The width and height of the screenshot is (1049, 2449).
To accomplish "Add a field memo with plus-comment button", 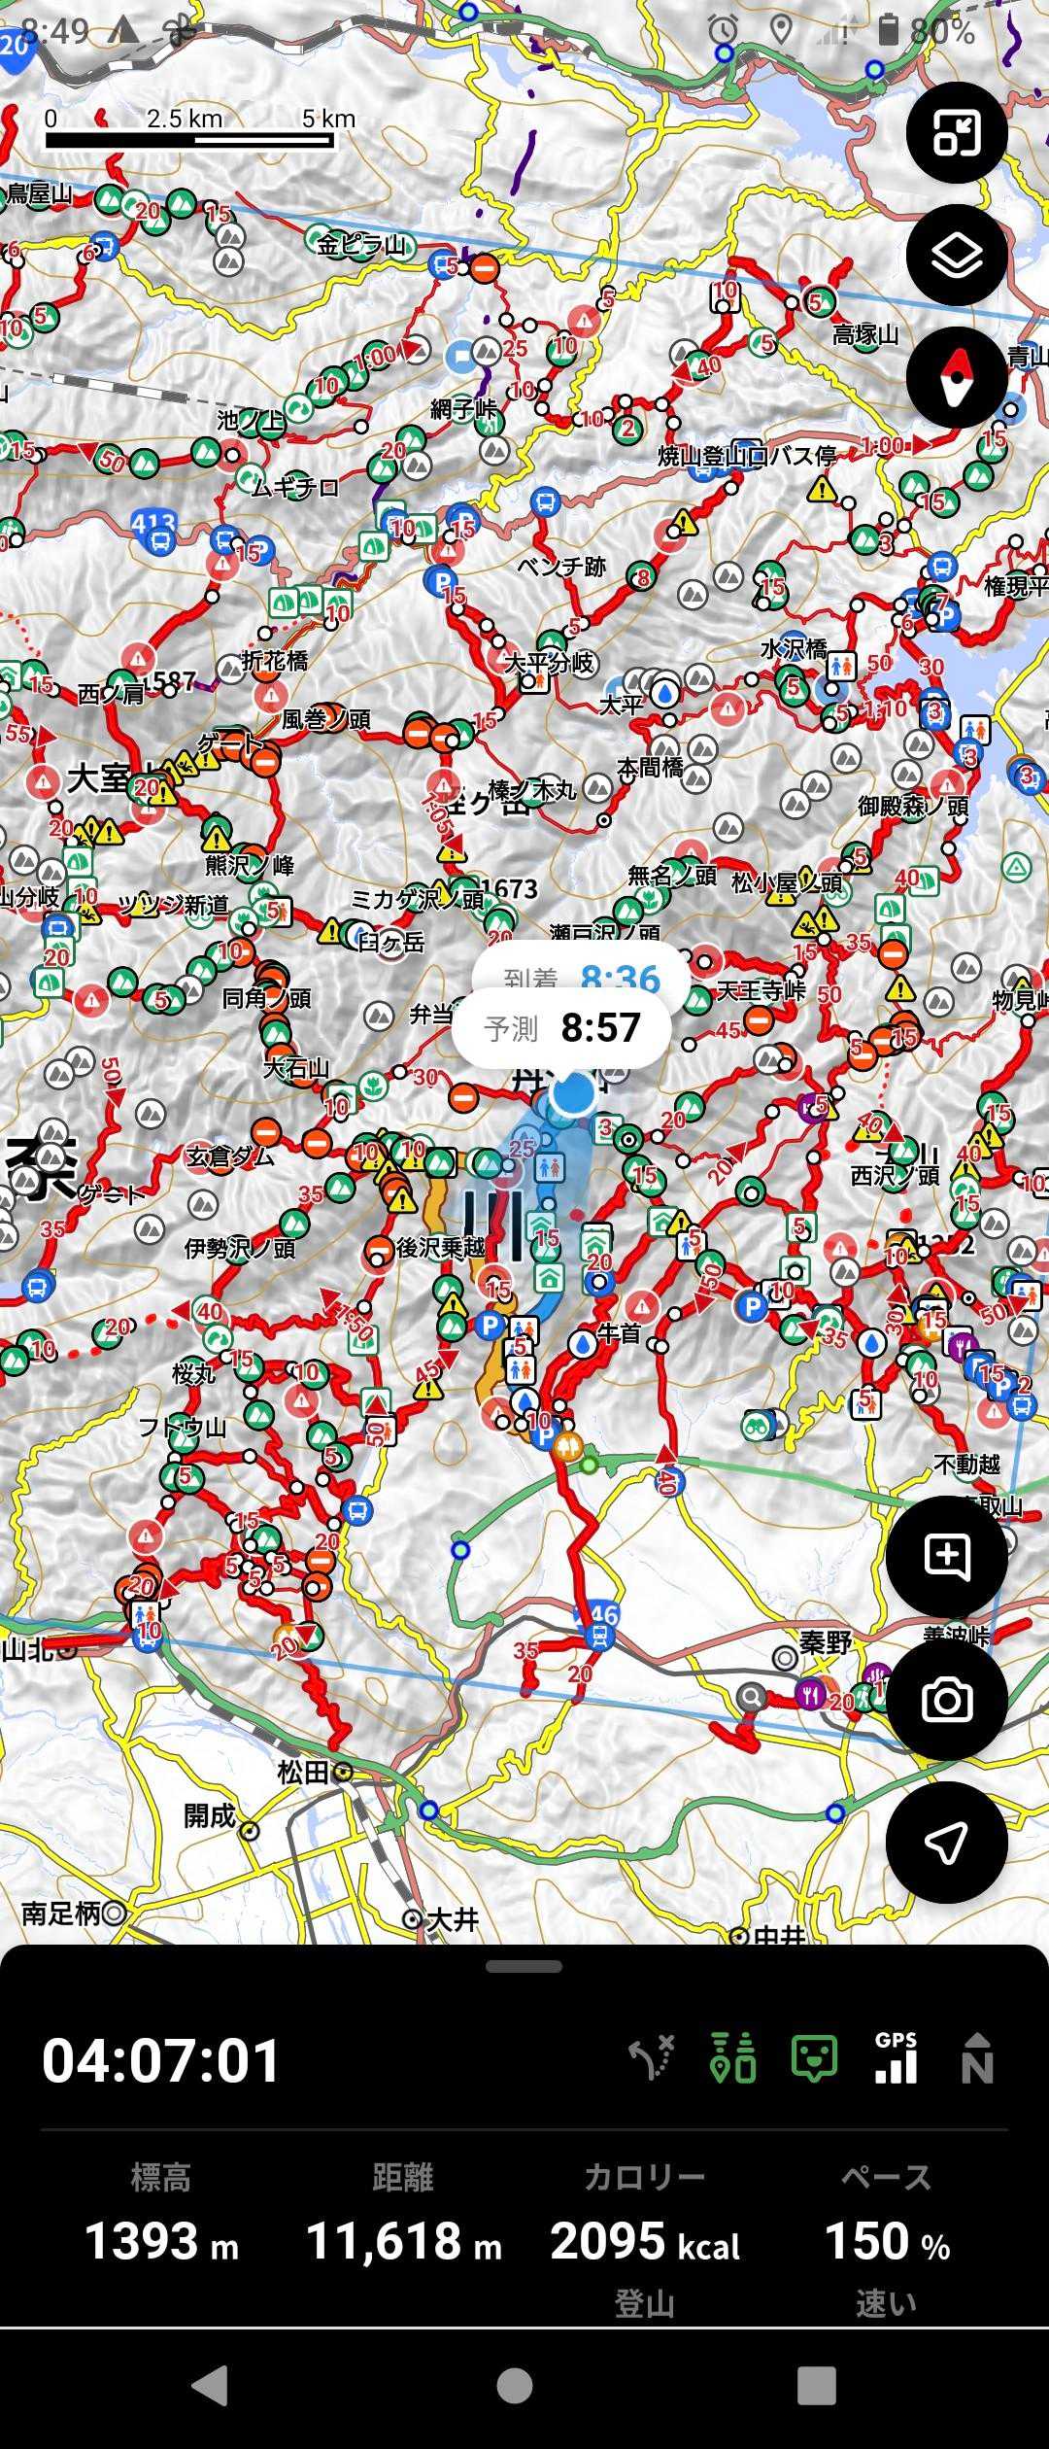I will (x=946, y=1557).
